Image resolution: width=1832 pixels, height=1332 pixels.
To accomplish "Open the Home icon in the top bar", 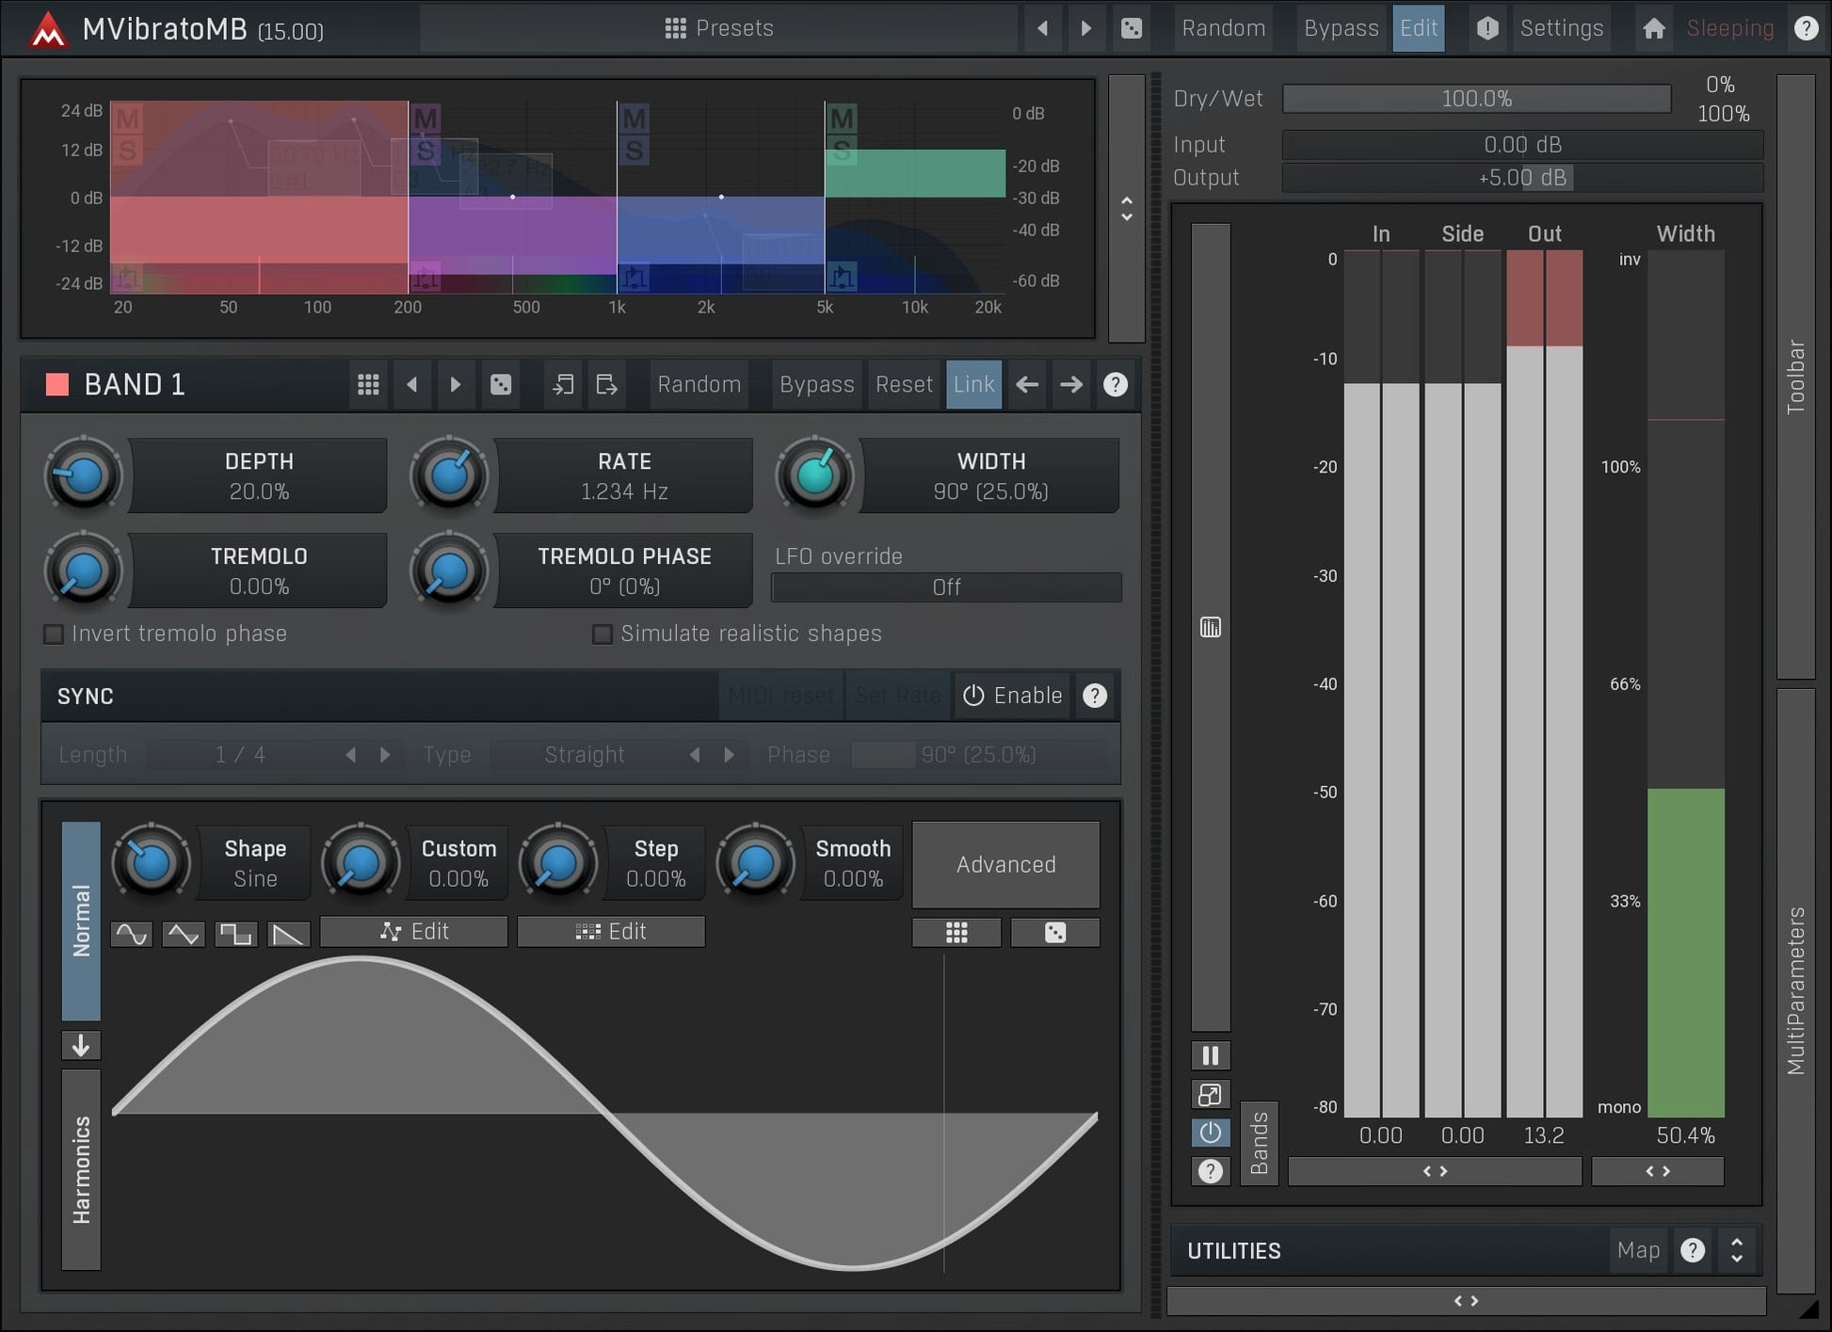I will point(1653,28).
